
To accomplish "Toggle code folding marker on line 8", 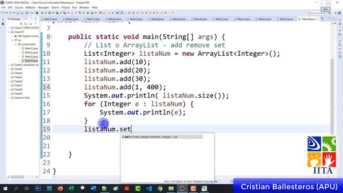I will (x=51, y=37).
